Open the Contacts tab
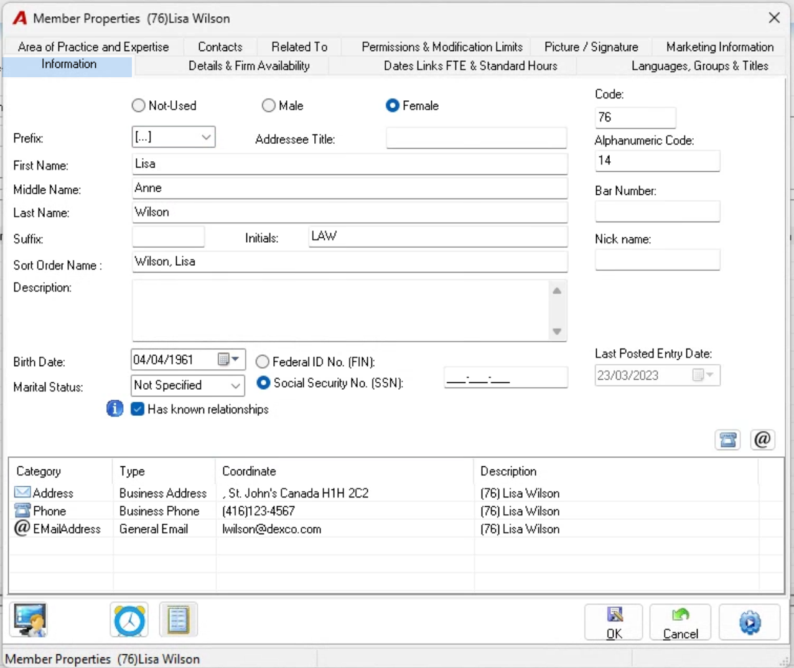The image size is (794, 668). (220, 47)
